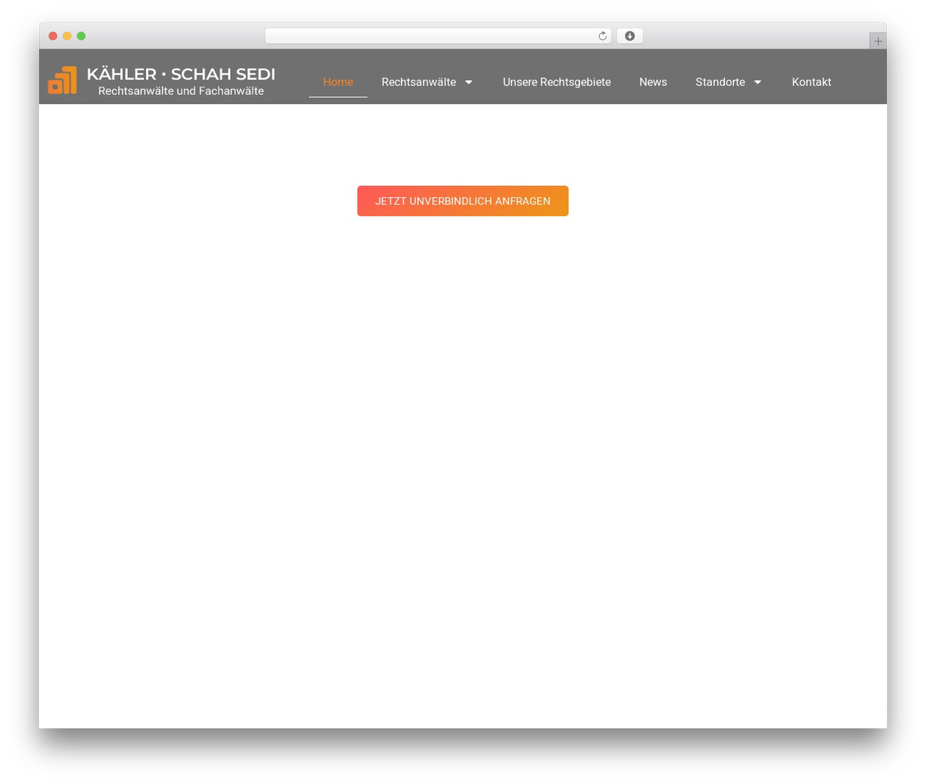Click Rechtsanwälte und Fachanwälte tagline
This screenshot has width=926, height=784.
(181, 91)
